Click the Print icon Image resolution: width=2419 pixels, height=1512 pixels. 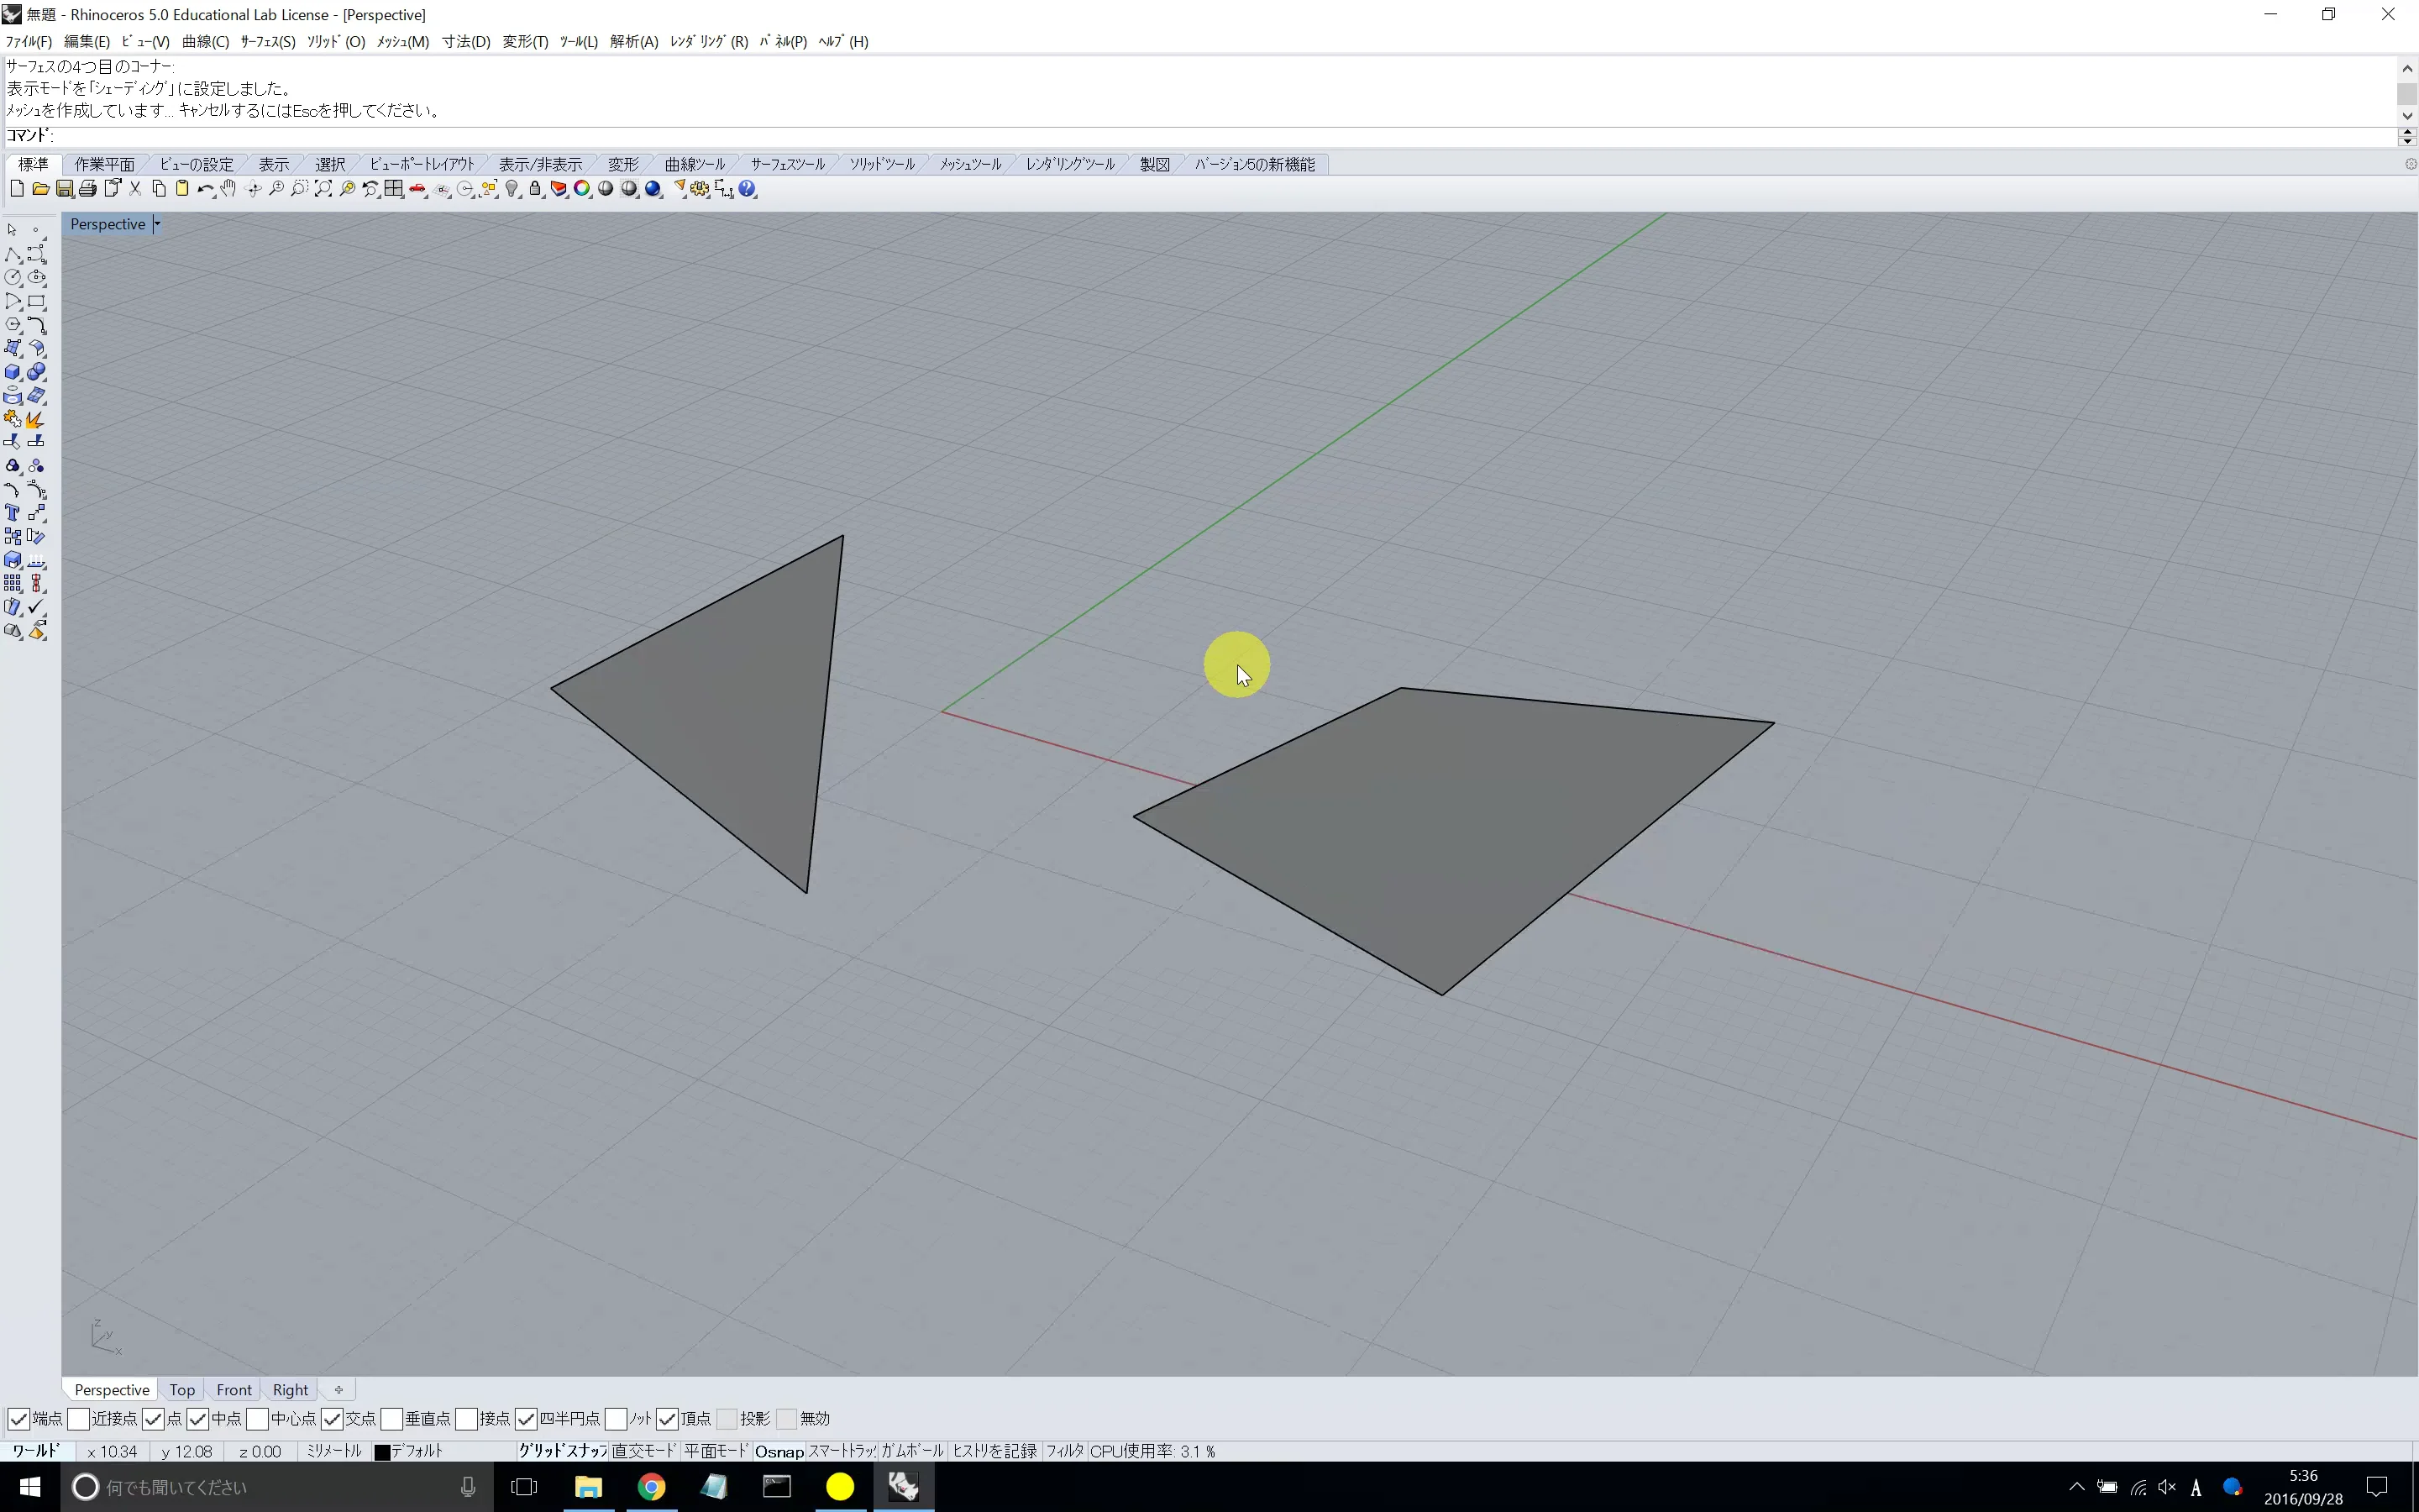88,189
